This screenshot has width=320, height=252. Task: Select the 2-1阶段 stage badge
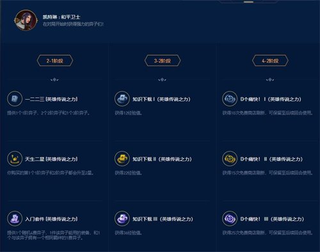pos(55,61)
